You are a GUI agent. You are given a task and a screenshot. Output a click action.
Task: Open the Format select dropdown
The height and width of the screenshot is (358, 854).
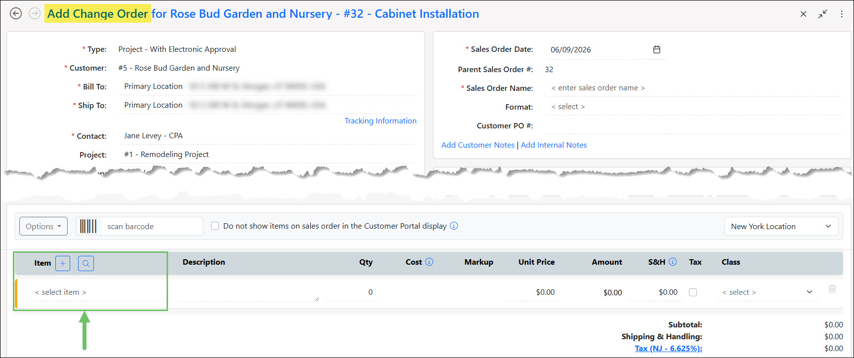coord(693,107)
